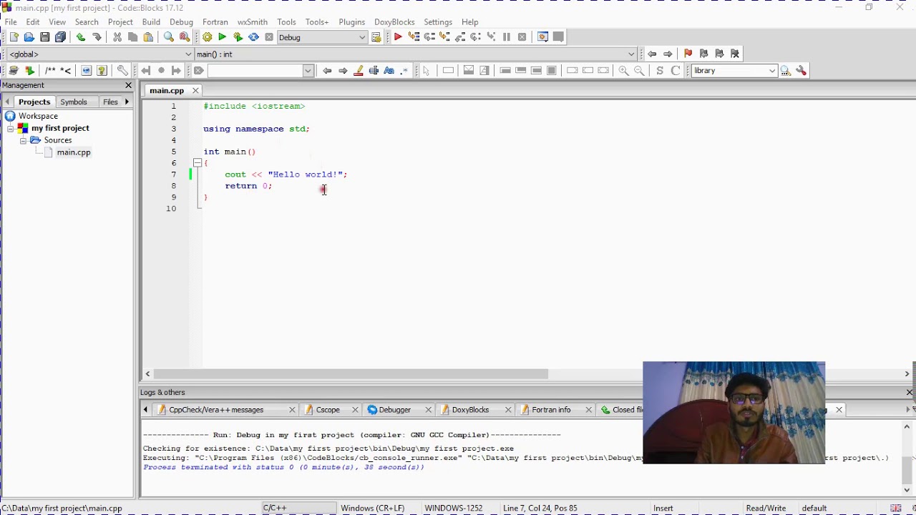The image size is (916, 515).
Task: Click the library search input field
Action: (x=729, y=70)
